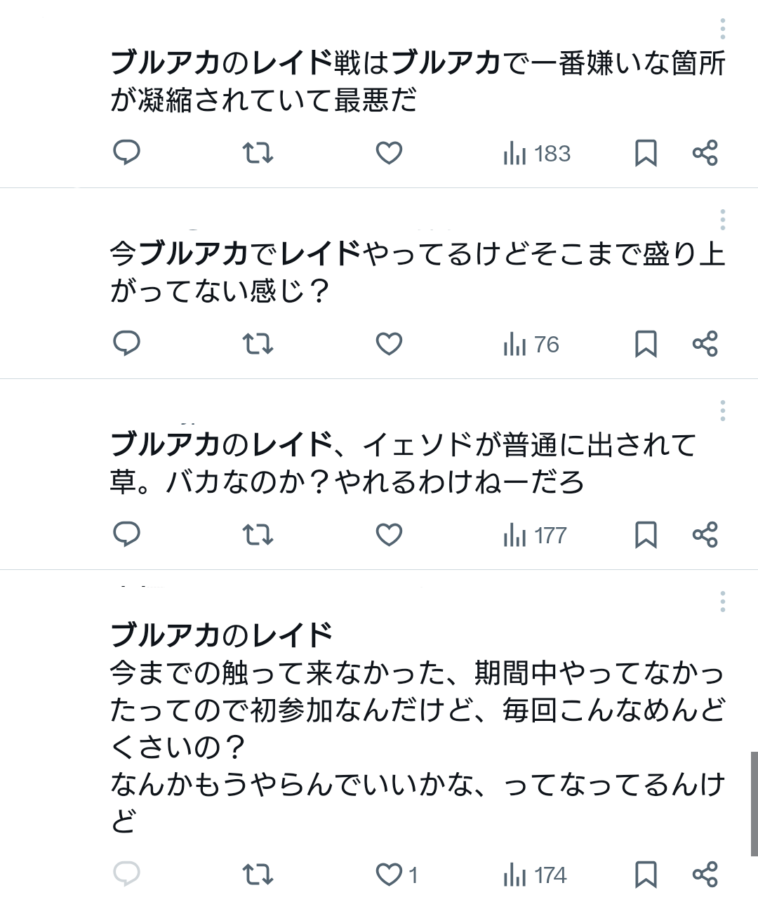Reply to the tweet with 183 views
Screen dimensions: 758x909
pyautogui.click(x=127, y=152)
